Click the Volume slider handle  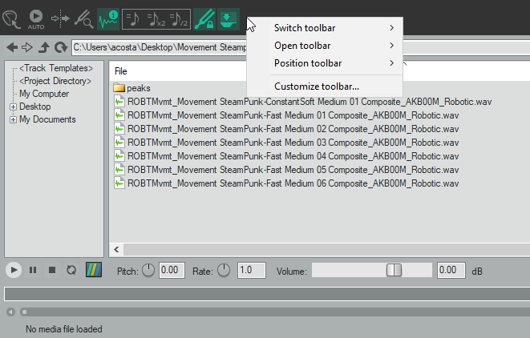pyautogui.click(x=394, y=270)
